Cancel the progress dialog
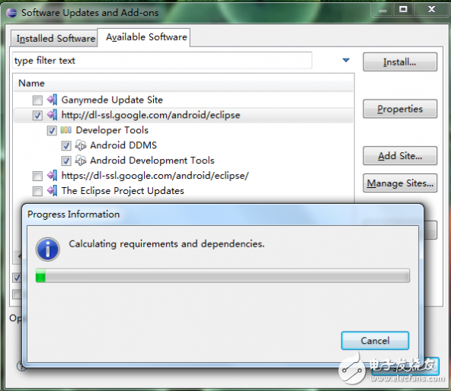The image size is (451, 391). tap(375, 341)
